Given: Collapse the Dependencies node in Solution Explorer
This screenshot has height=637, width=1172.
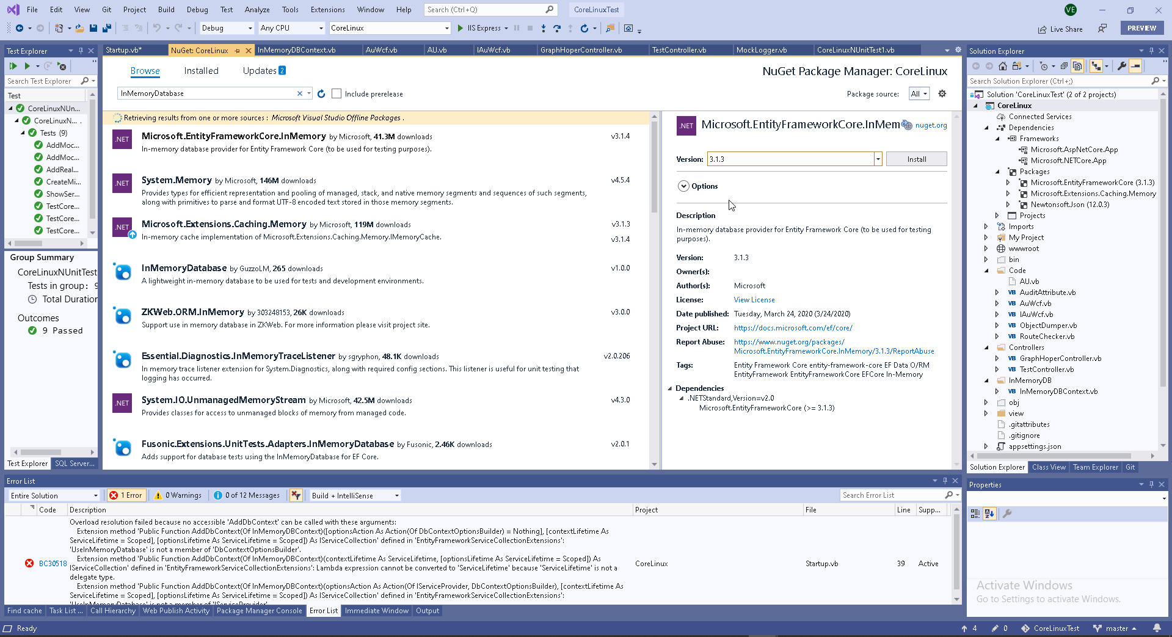Looking at the screenshot, I should [986, 128].
